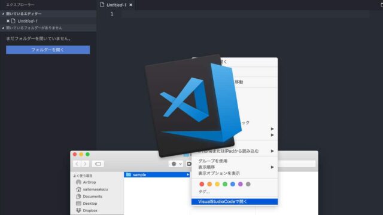Screen dimensions: 383x215
Task: Open saitomasakazu home folder in sidebar
Action: click(92, 189)
